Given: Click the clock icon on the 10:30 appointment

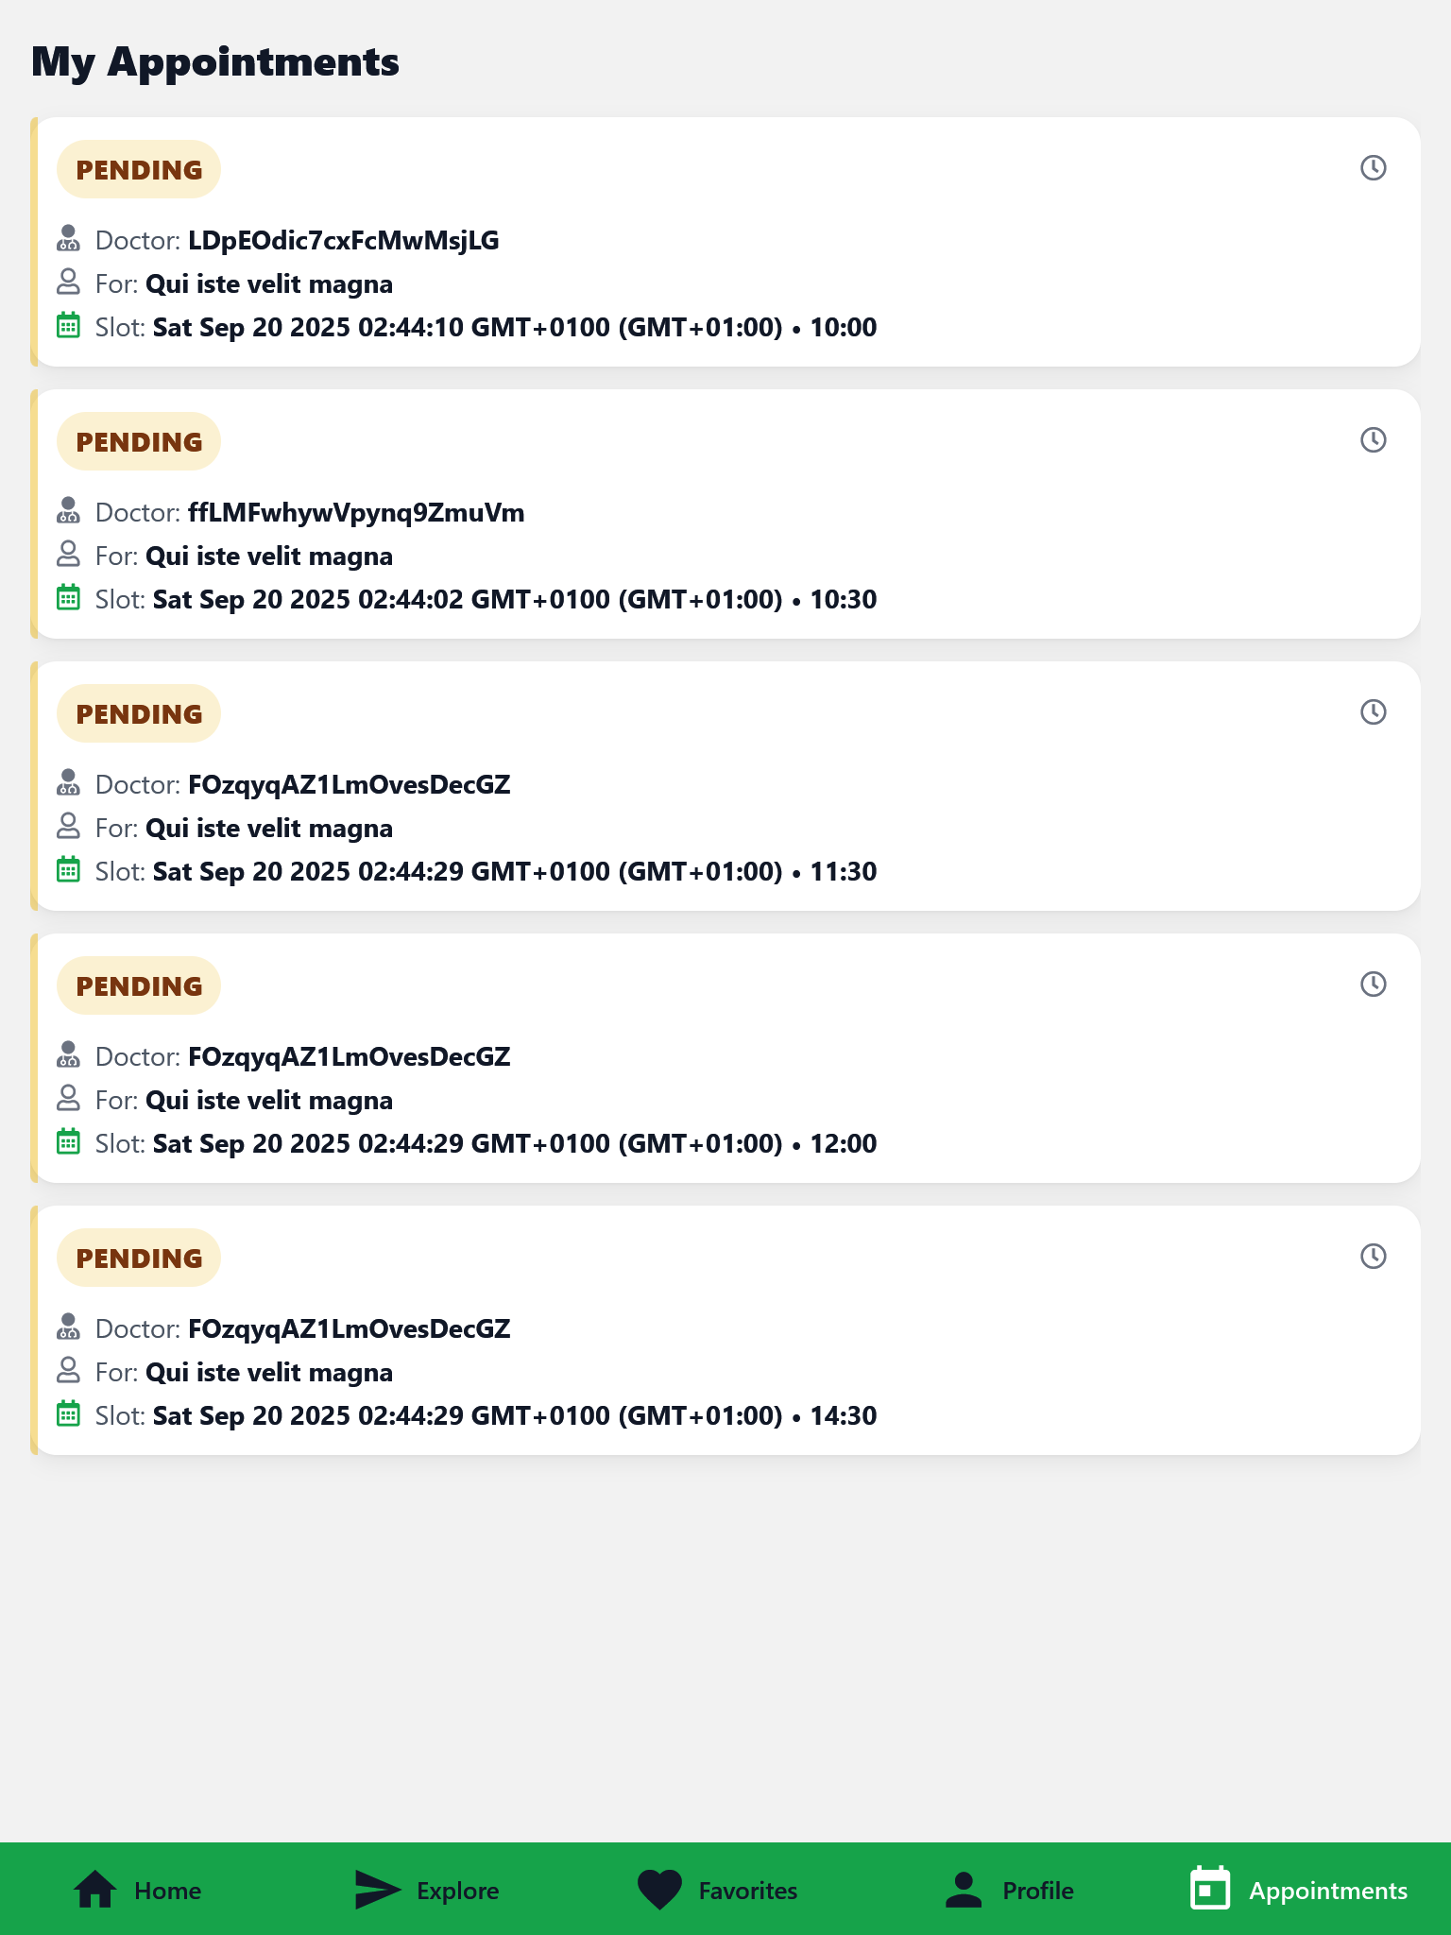Looking at the screenshot, I should click(1373, 440).
